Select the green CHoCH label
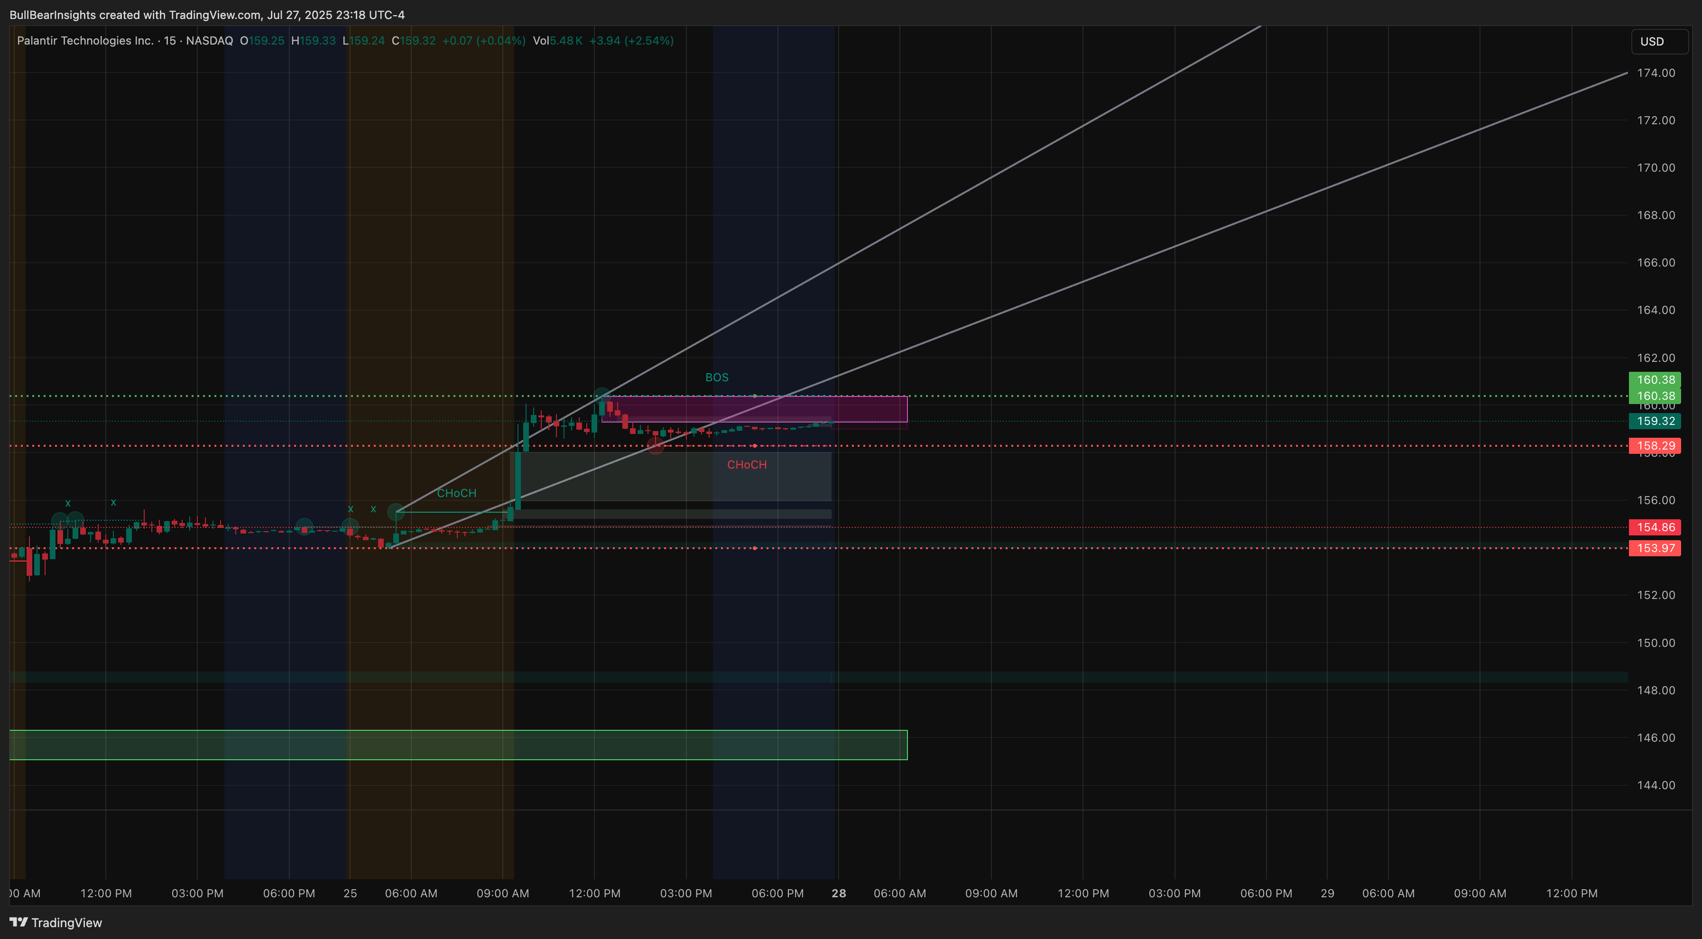Screen dimensions: 1702x939 456,493
